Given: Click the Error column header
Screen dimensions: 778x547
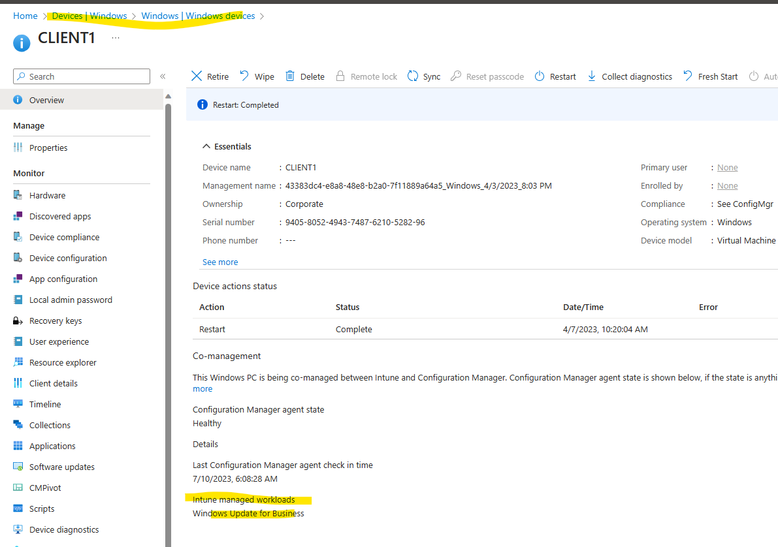Looking at the screenshot, I should coord(708,307).
